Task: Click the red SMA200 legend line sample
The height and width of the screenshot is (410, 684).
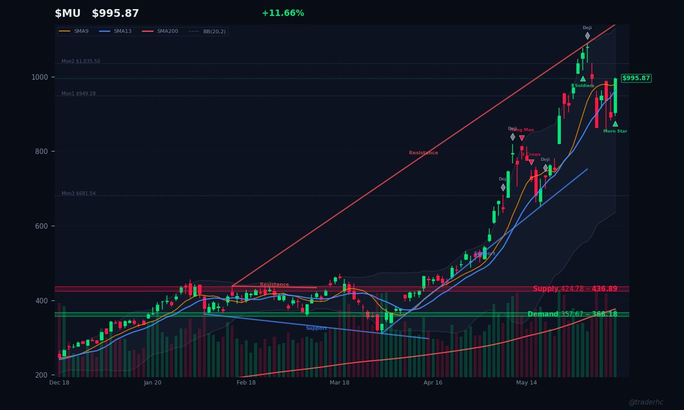Action: click(x=148, y=31)
